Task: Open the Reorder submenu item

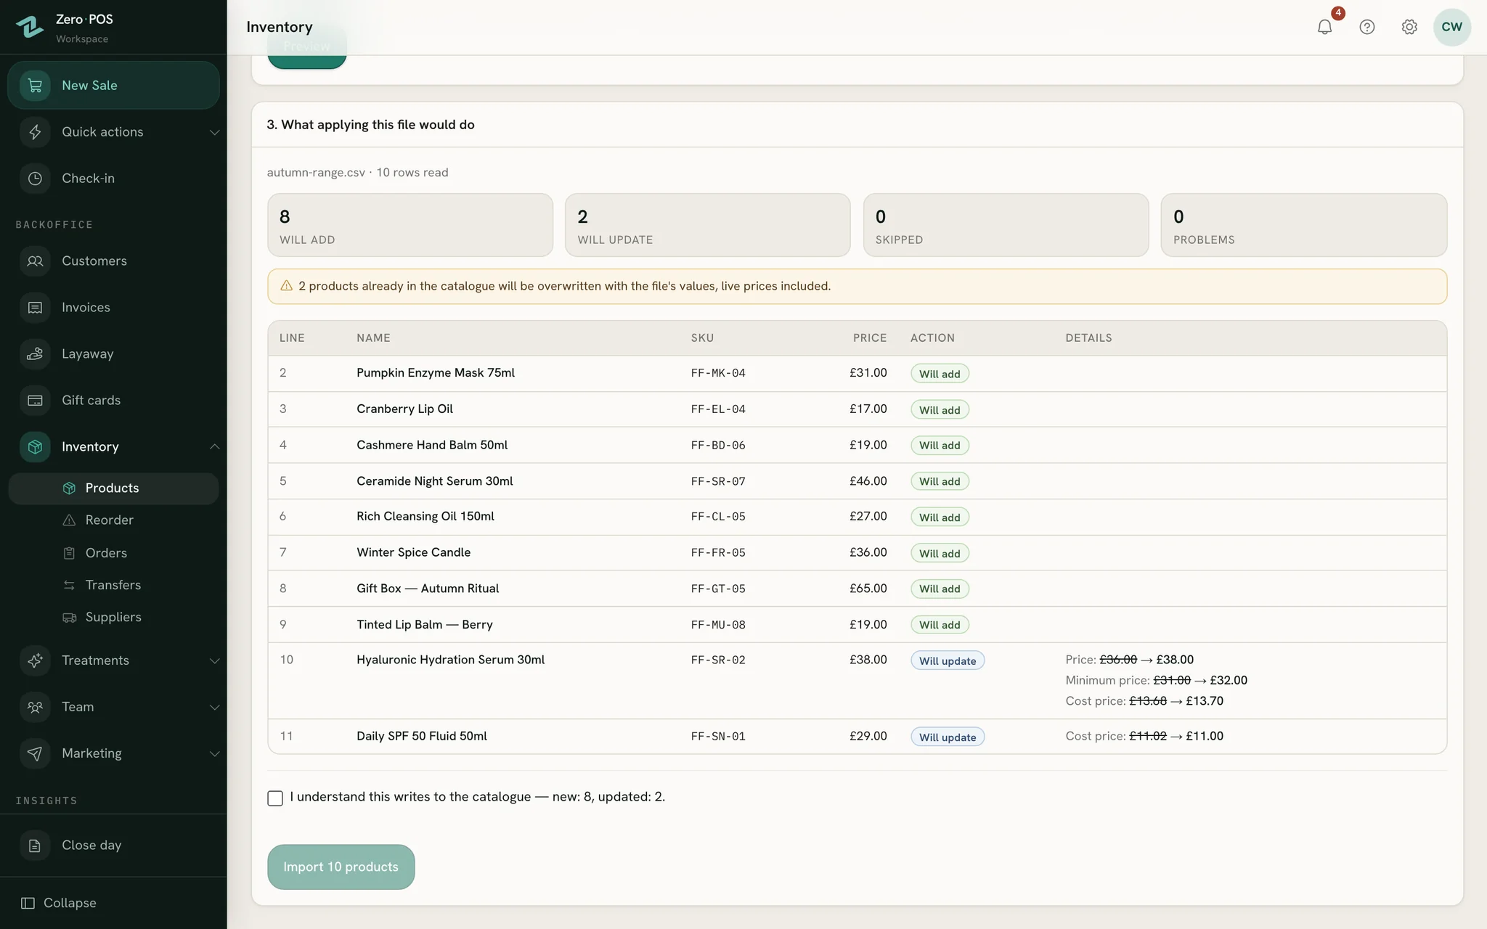Action: coord(113,520)
